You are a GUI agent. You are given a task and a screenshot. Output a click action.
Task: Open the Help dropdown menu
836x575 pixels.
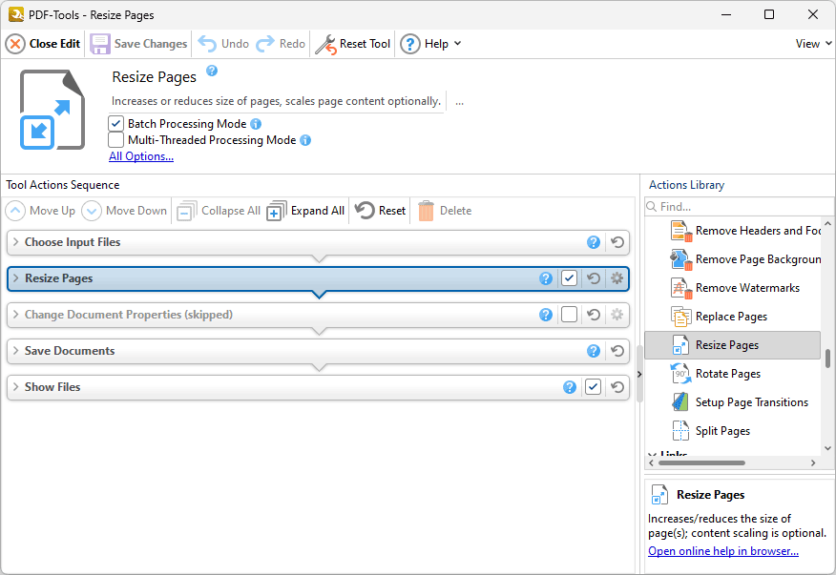[x=430, y=44]
